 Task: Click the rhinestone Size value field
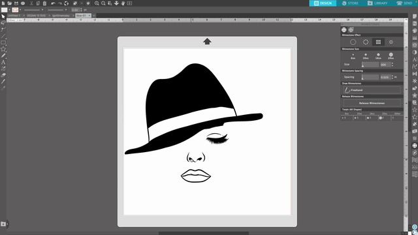385,65
